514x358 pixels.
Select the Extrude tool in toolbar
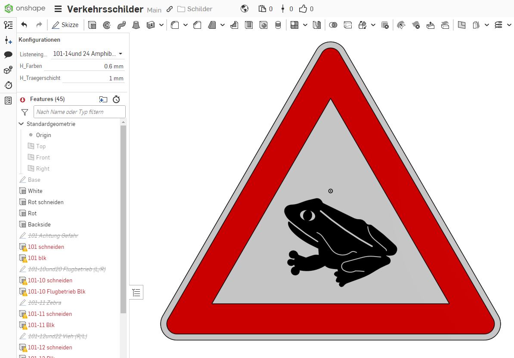92,25
